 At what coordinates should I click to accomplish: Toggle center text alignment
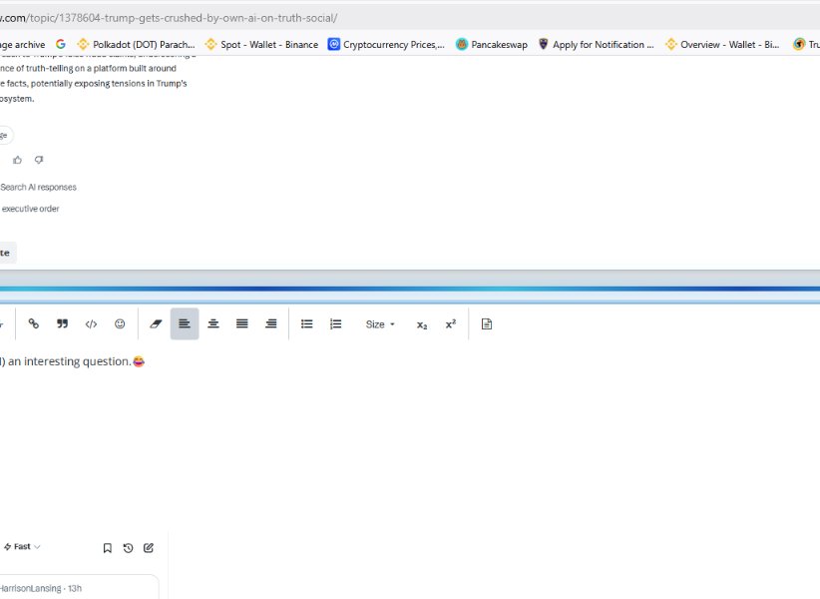(213, 324)
